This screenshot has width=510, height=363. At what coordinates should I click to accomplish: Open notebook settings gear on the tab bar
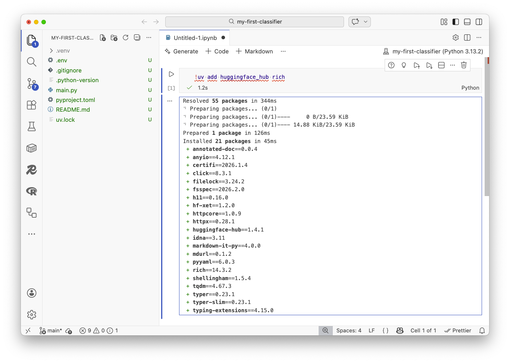point(456,37)
